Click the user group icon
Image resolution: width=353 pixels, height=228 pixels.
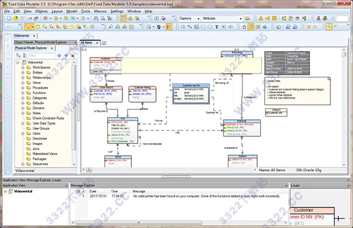(325, 18)
